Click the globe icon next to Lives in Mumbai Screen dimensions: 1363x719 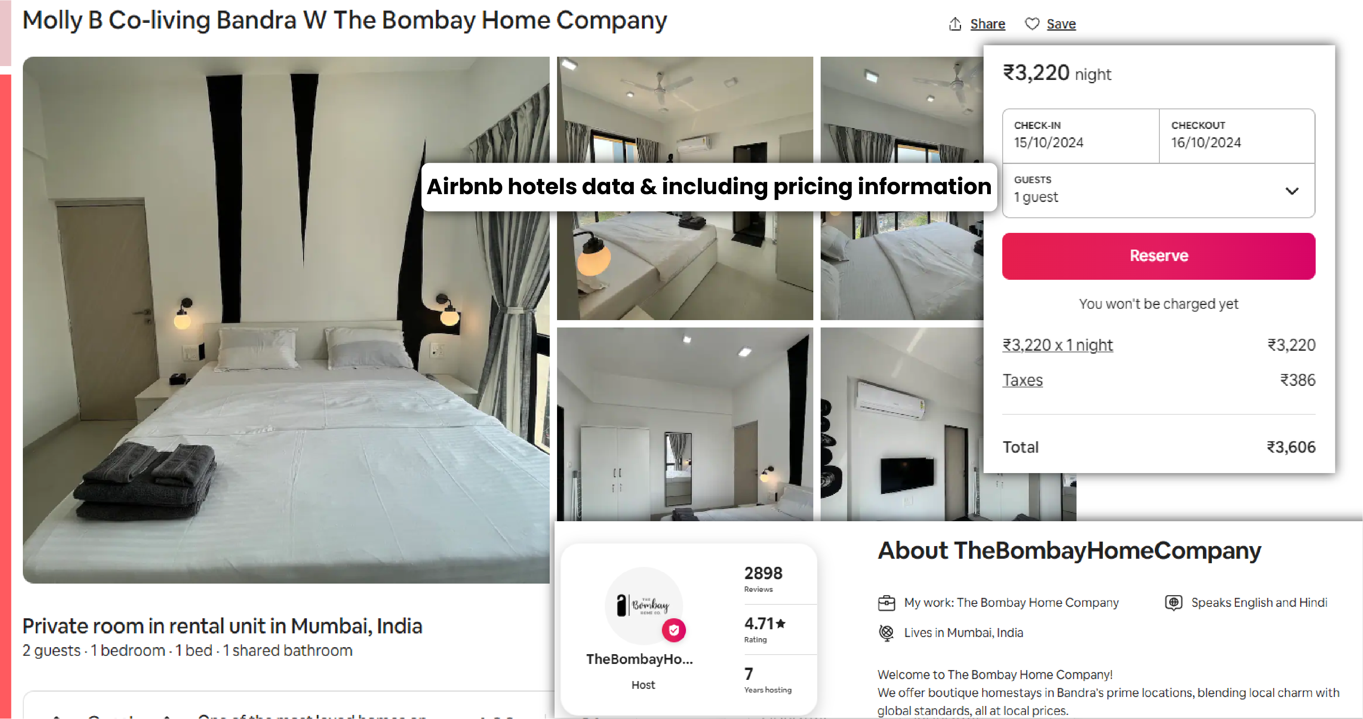tap(886, 632)
